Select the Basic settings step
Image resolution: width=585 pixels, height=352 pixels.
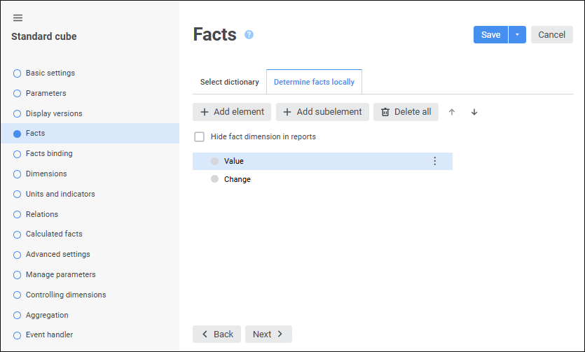pyautogui.click(x=50, y=73)
